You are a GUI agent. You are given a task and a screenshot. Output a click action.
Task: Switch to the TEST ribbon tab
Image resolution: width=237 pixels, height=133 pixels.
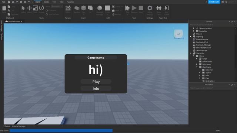(x=54, y=2)
